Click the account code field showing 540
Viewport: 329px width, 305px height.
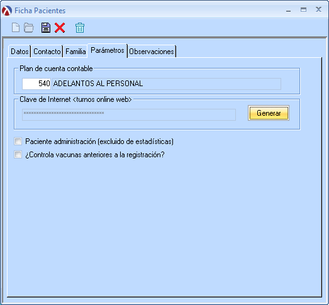36,84
